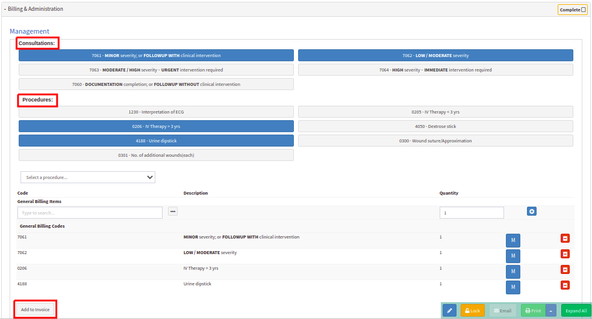Delete the 0206 IV Therapy row

coord(565,270)
